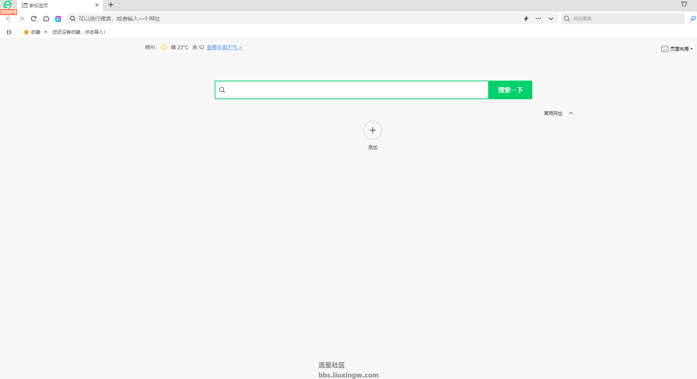Screen dimensions: 697x379
Task: Open the 页面布局 layout dropdown
Action: tap(677, 49)
